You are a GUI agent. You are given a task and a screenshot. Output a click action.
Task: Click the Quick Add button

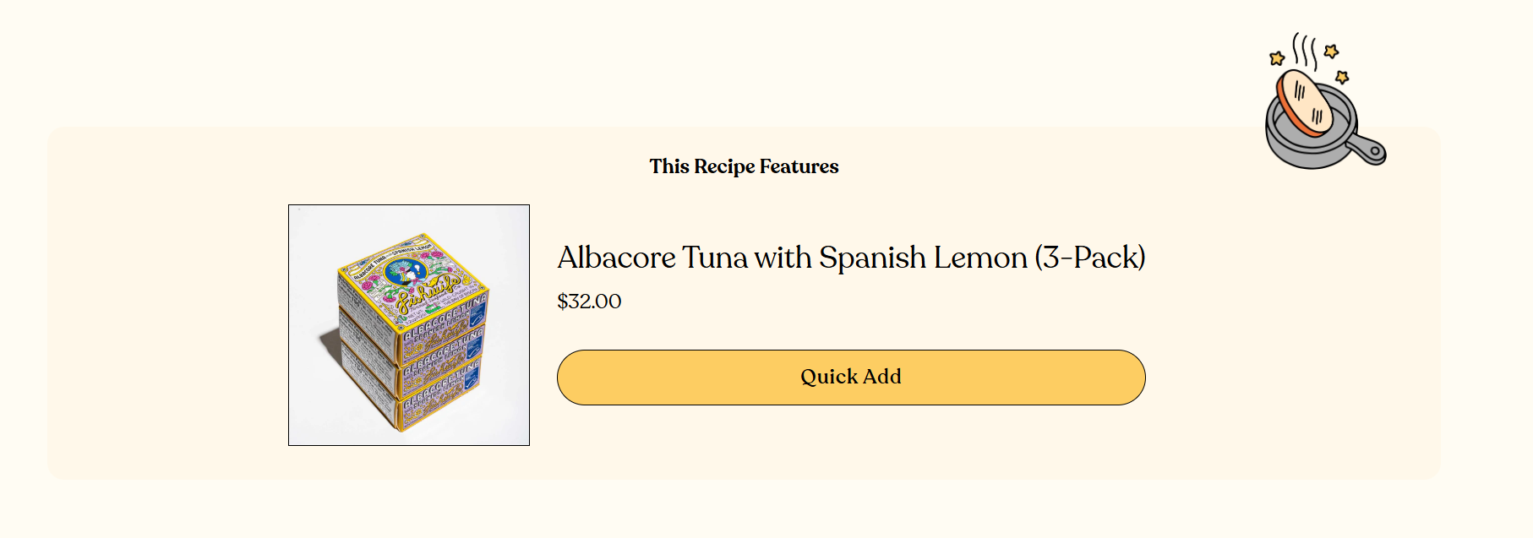pyautogui.click(x=851, y=378)
